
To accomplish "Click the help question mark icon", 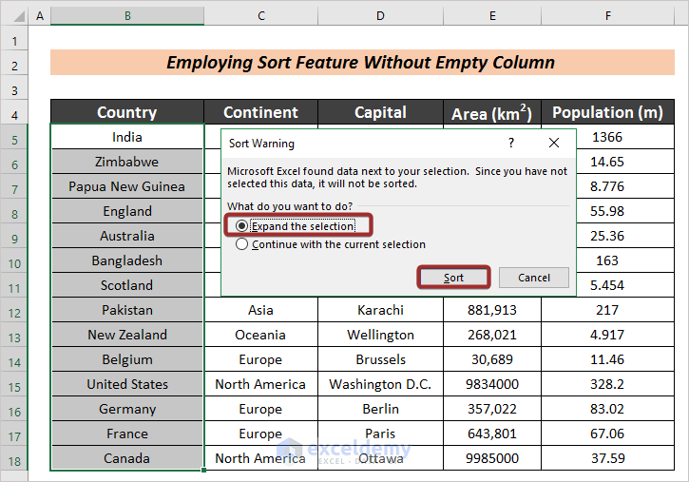I will pos(511,144).
